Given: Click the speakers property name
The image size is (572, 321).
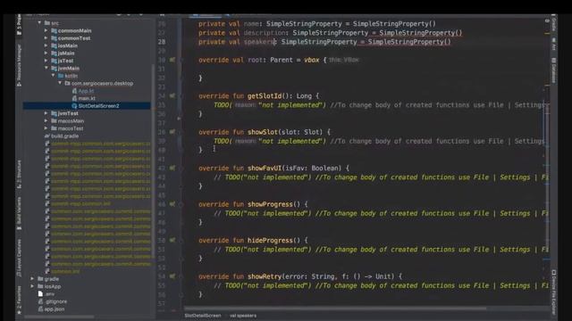Looking at the screenshot, I should tap(258, 42).
